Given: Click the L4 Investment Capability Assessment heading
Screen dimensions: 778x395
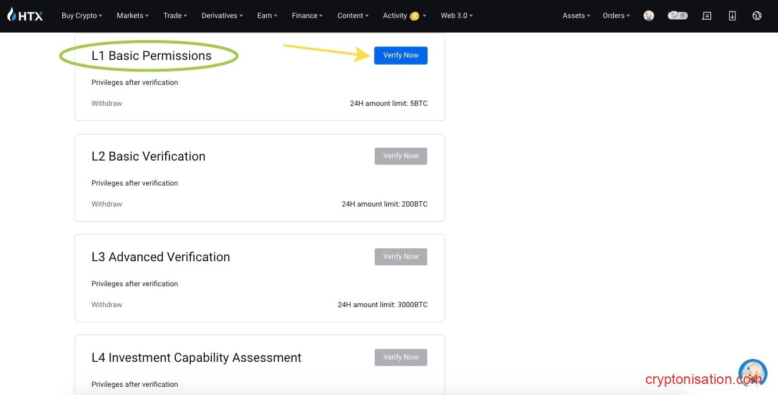Looking at the screenshot, I should 196,358.
